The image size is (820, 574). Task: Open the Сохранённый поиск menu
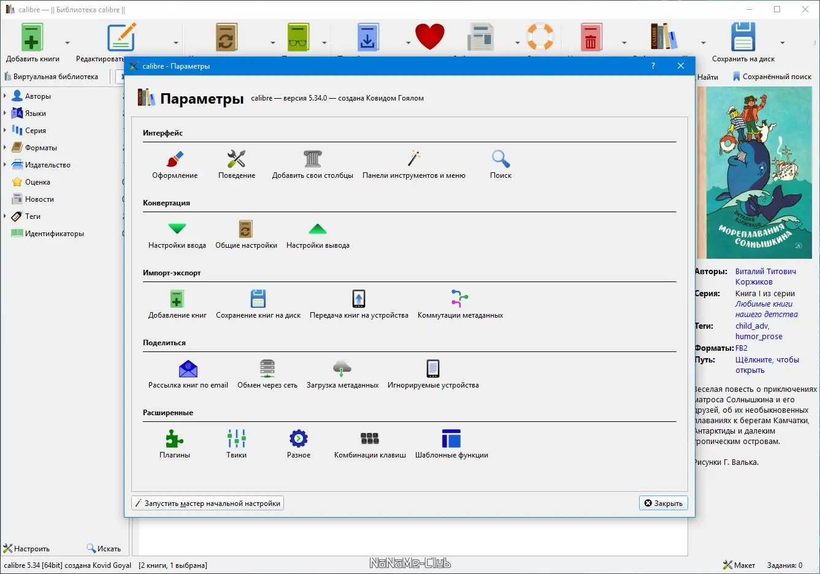pos(772,77)
